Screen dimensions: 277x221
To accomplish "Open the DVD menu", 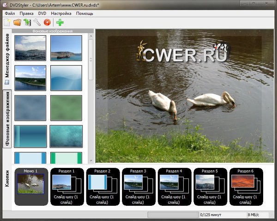I will [42, 14].
